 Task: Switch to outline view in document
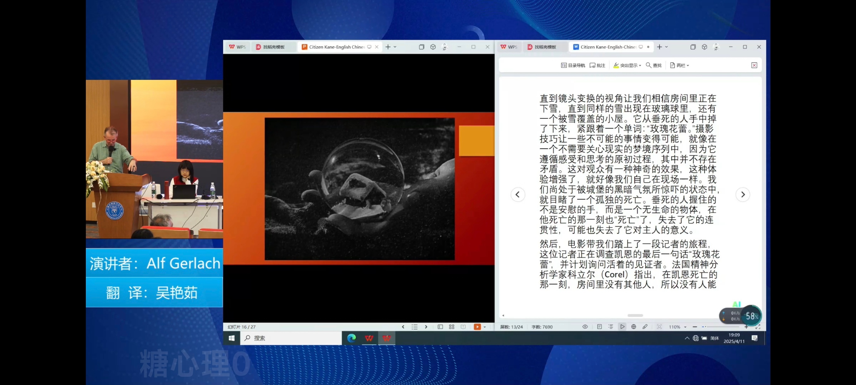(611, 327)
